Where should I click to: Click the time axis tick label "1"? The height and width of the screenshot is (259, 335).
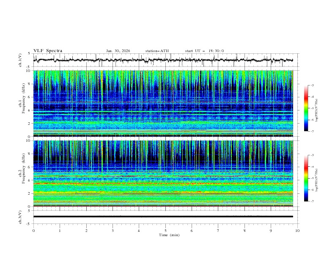click(x=60, y=231)
